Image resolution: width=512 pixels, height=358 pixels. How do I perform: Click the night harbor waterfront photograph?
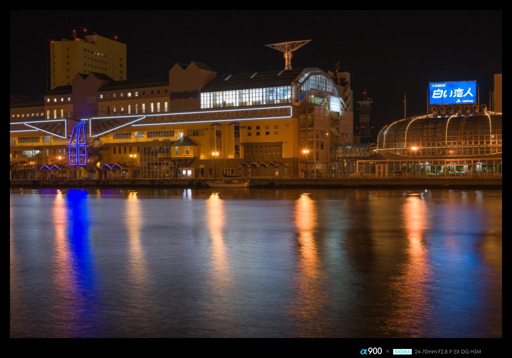(x=255, y=174)
